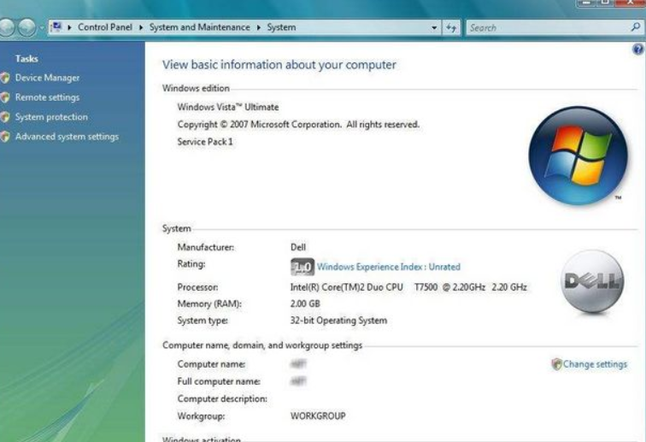This screenshot has width=646, height=442.
Task: Navigate to System and Maintenance breadcrumb
Action: tap(200, 27)
